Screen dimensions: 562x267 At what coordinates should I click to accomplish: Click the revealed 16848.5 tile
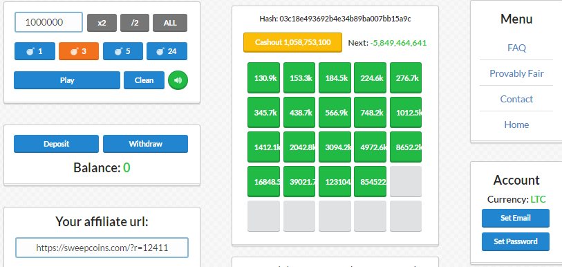(x=263, y=182)
